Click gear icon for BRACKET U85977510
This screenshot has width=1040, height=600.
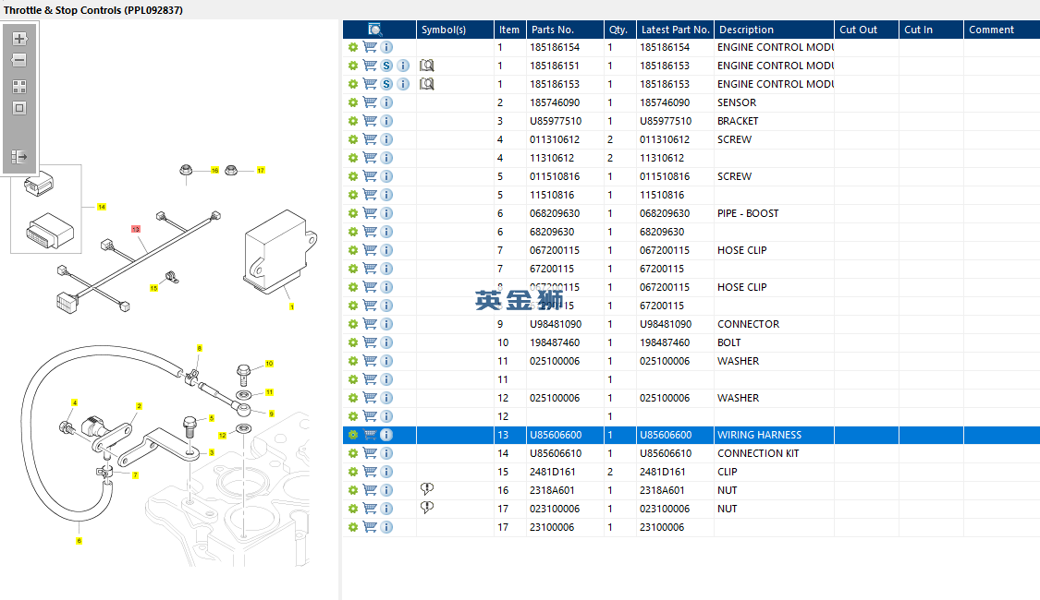point(353,121)
